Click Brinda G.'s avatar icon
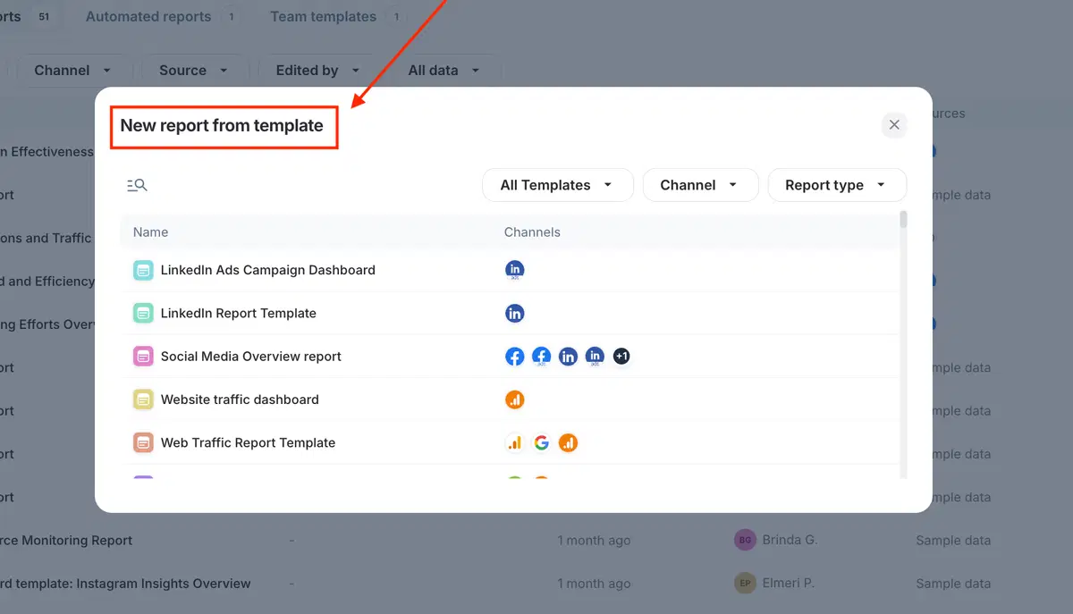This screenshot has height=614, width=1073. 745,540
